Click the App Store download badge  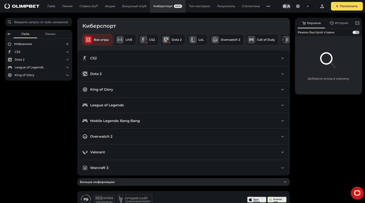[x=257, y=200]
